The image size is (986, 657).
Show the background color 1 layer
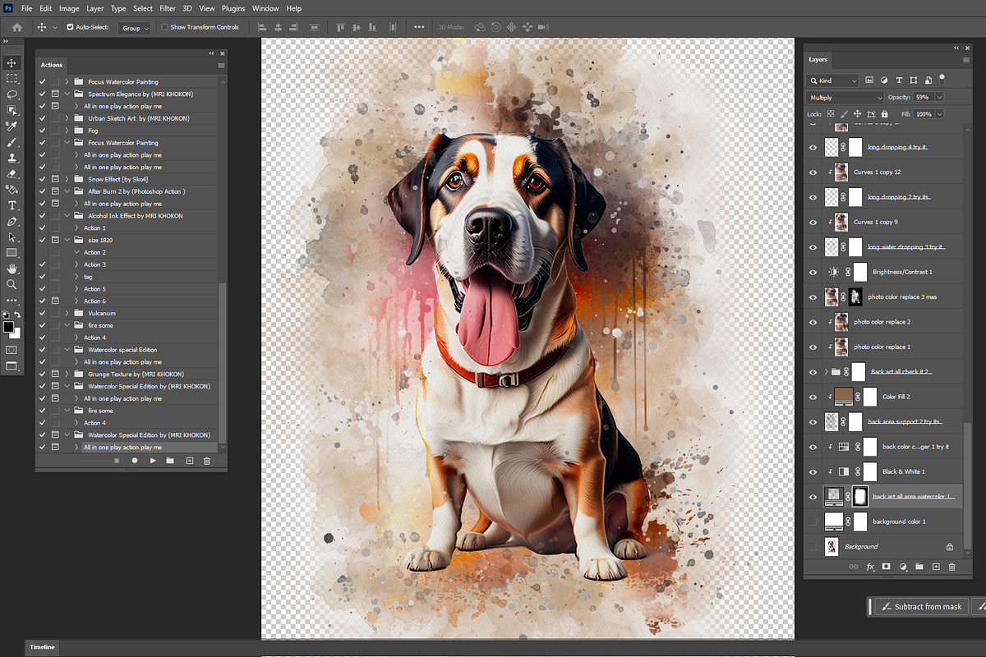(813, 521)
